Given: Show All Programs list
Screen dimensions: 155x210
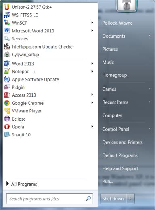Looking at the screenshot, I should coord(21,184).
